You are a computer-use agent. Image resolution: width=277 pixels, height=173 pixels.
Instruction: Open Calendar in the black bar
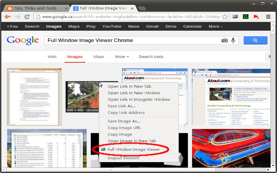(x=192, y=26)
